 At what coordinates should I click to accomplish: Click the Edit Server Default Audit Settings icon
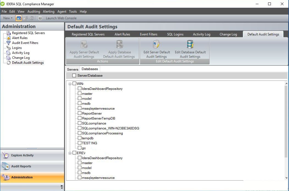156,45
